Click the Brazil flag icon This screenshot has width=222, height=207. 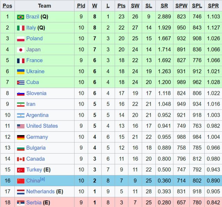coord(20,17)
